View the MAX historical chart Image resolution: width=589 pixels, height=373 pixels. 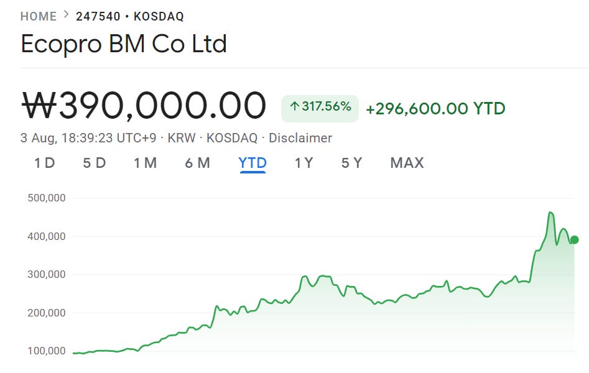tap(407, 162)
